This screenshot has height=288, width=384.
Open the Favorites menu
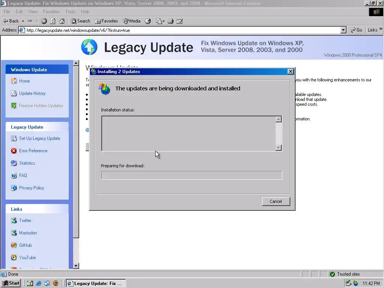(51, 12)
